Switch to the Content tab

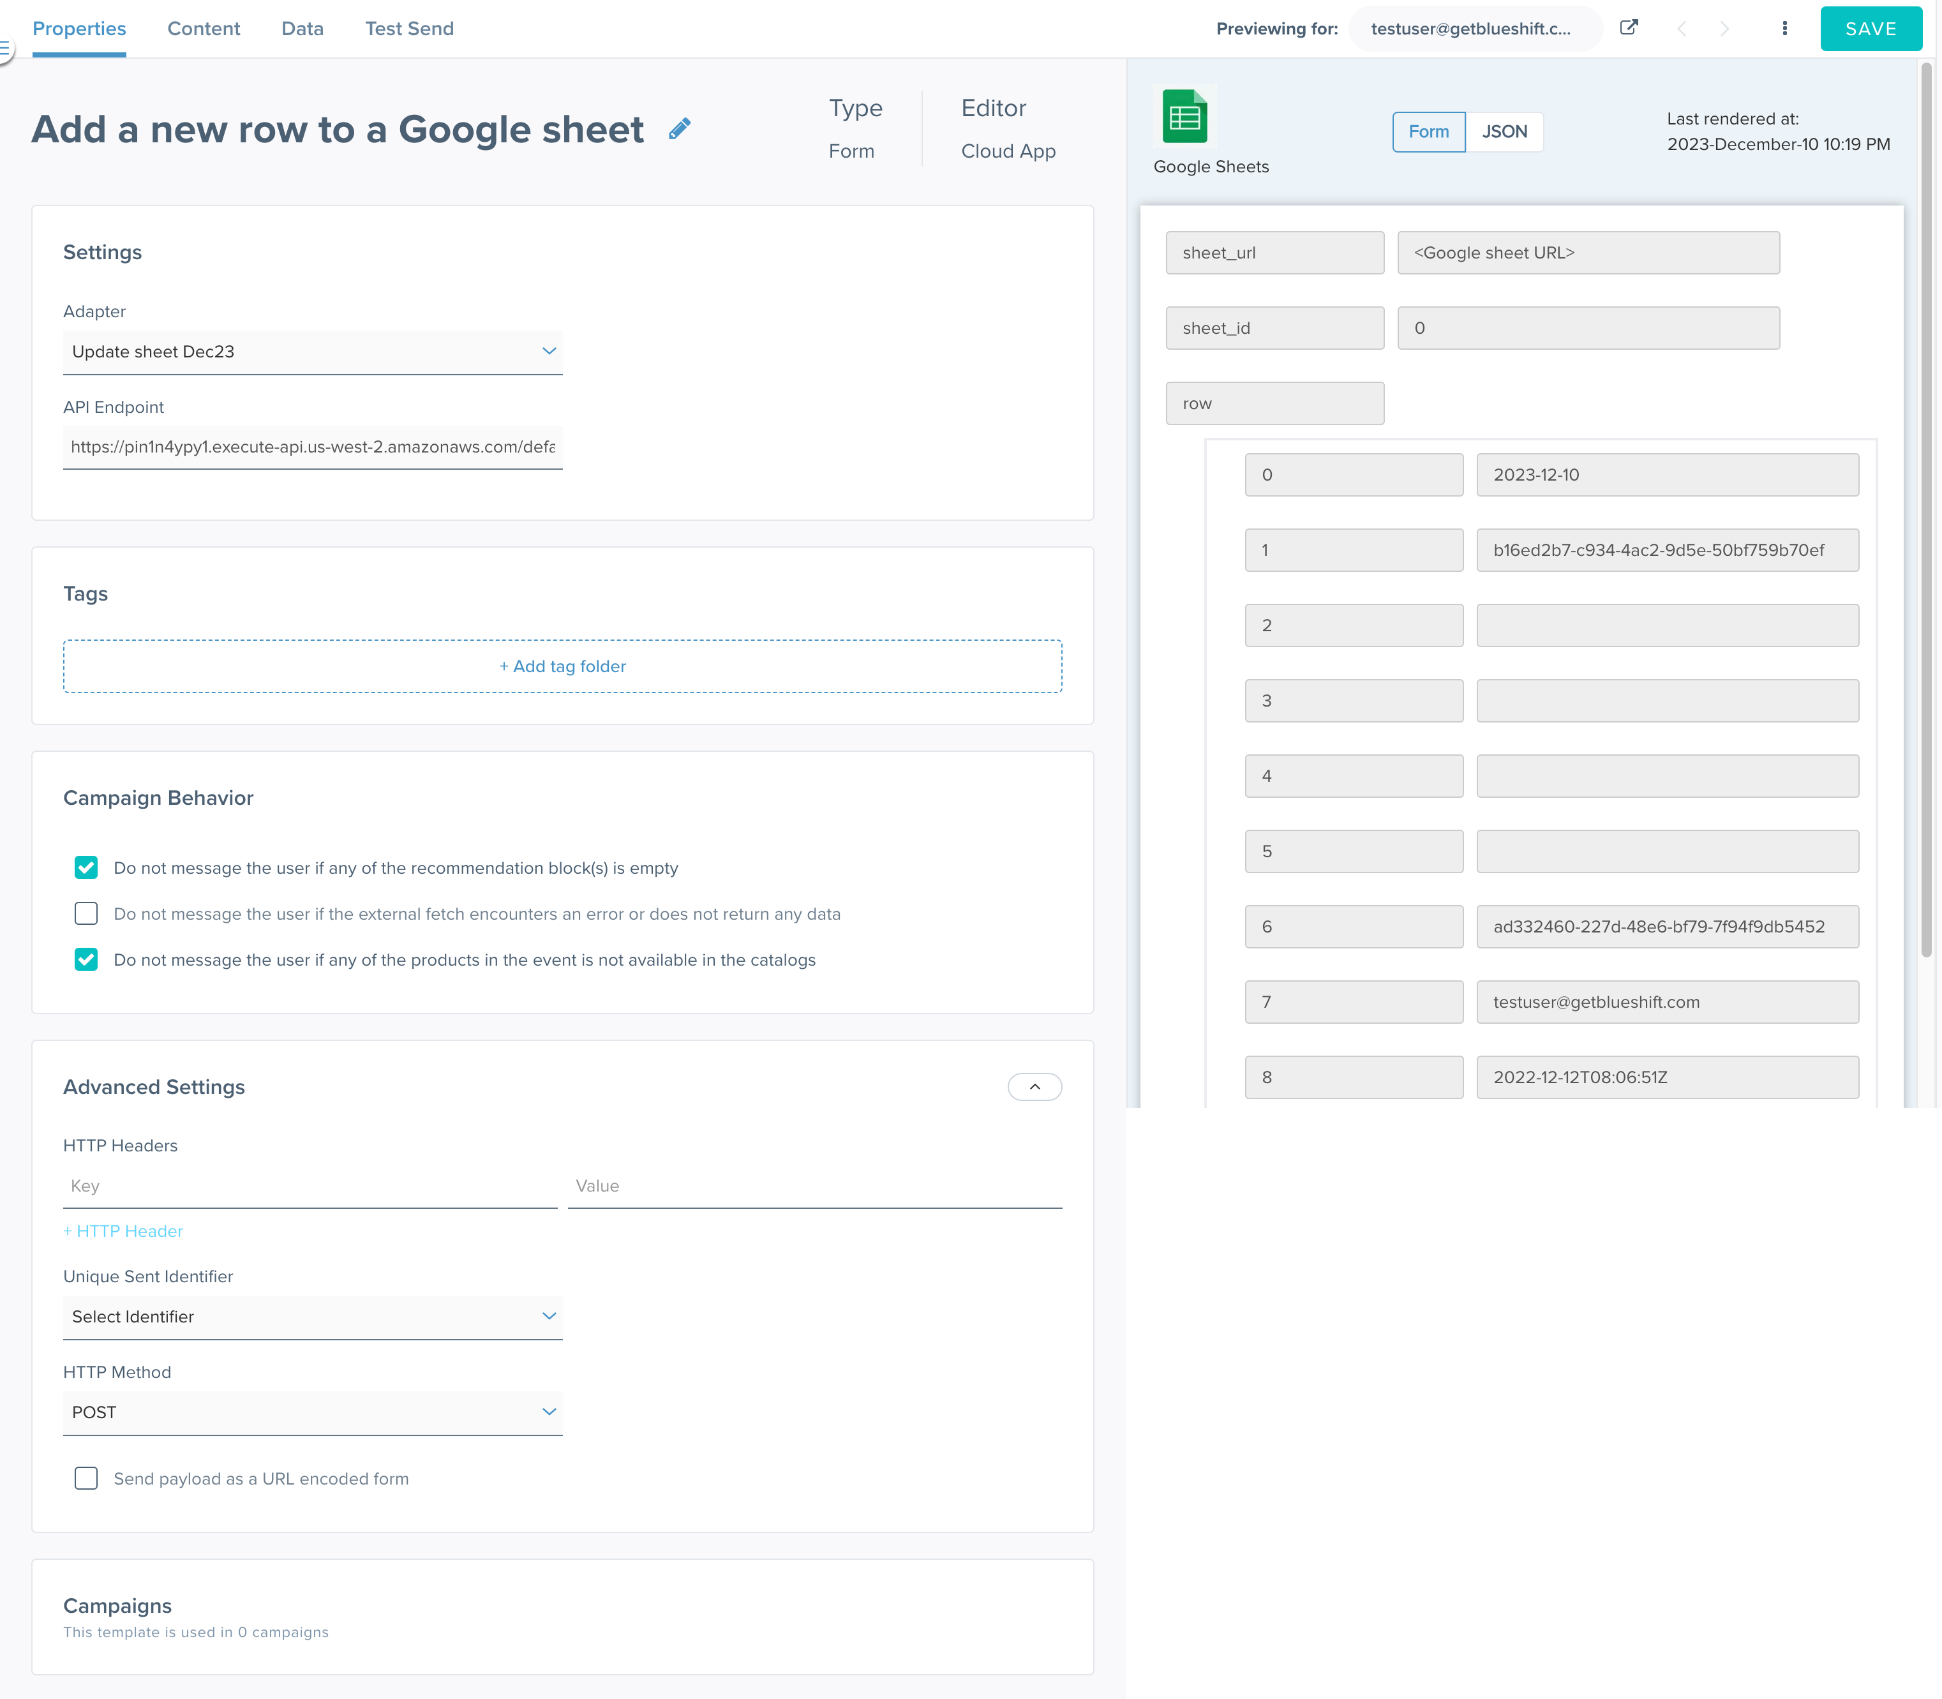pos(204,29)
